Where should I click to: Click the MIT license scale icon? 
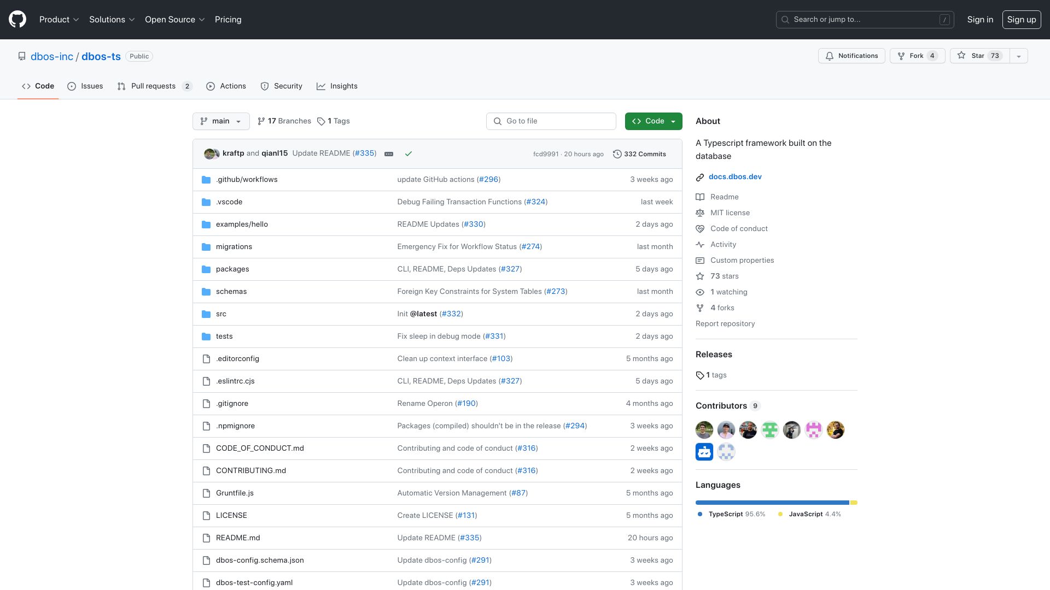[x=700, y=213]
